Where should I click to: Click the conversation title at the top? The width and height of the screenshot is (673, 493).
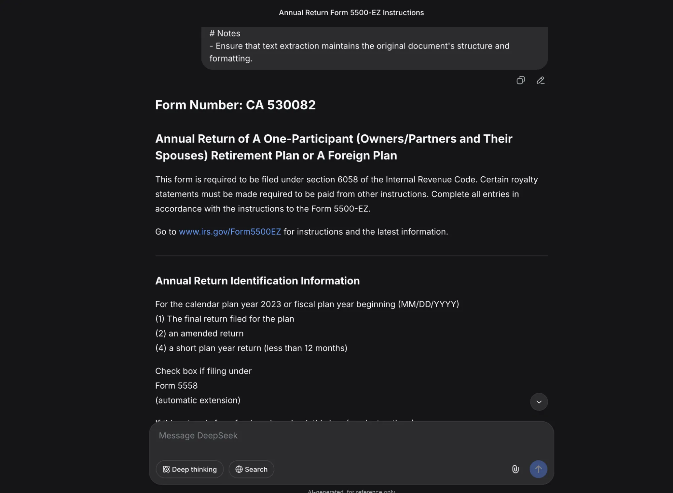pos(351,12)
